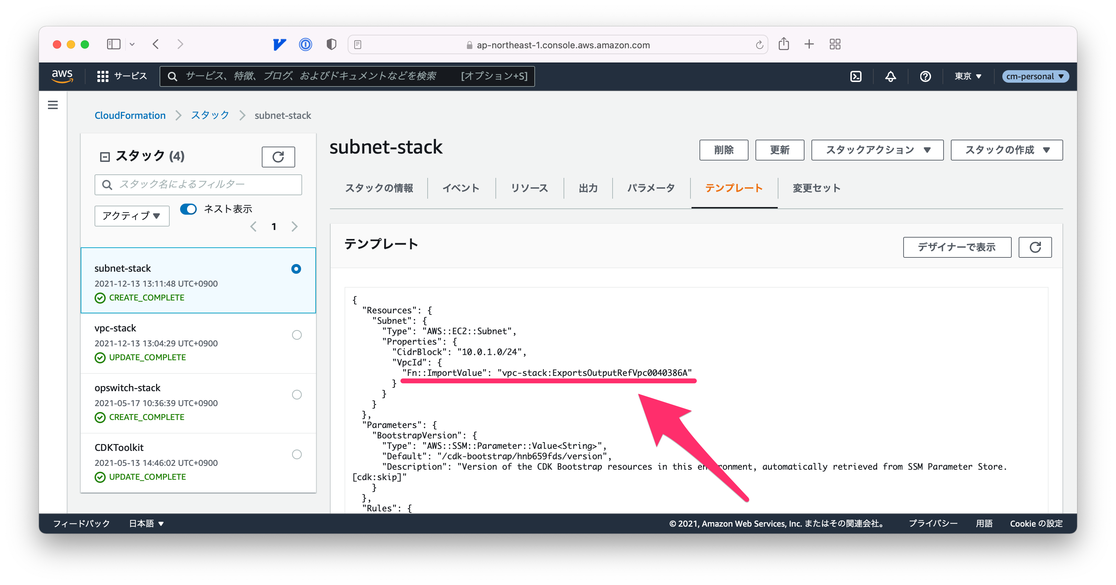Screen dimensions: 1116x585
Task: Refresh the stacks list
Action: pos(278,156)
